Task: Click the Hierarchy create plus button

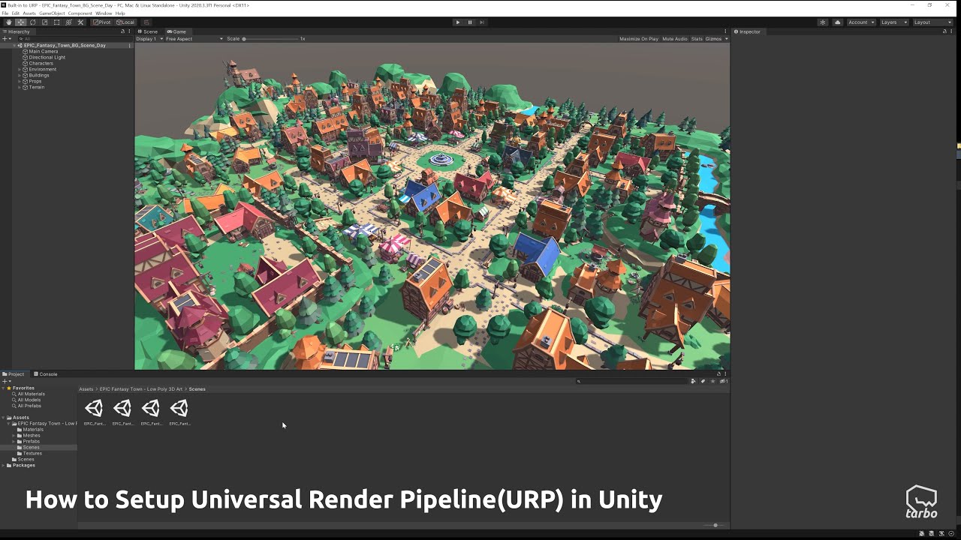Action: pyautogui.click(x=5, y=38)
